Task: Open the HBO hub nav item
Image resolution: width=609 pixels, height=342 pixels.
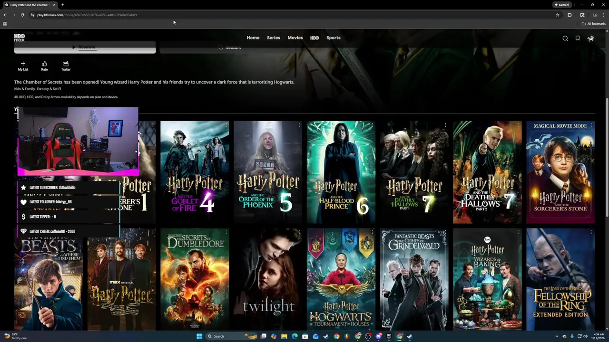Action: point(314,38)
